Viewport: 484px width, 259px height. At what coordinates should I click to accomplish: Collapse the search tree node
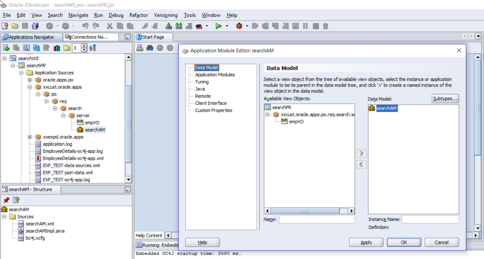[54, 108]
